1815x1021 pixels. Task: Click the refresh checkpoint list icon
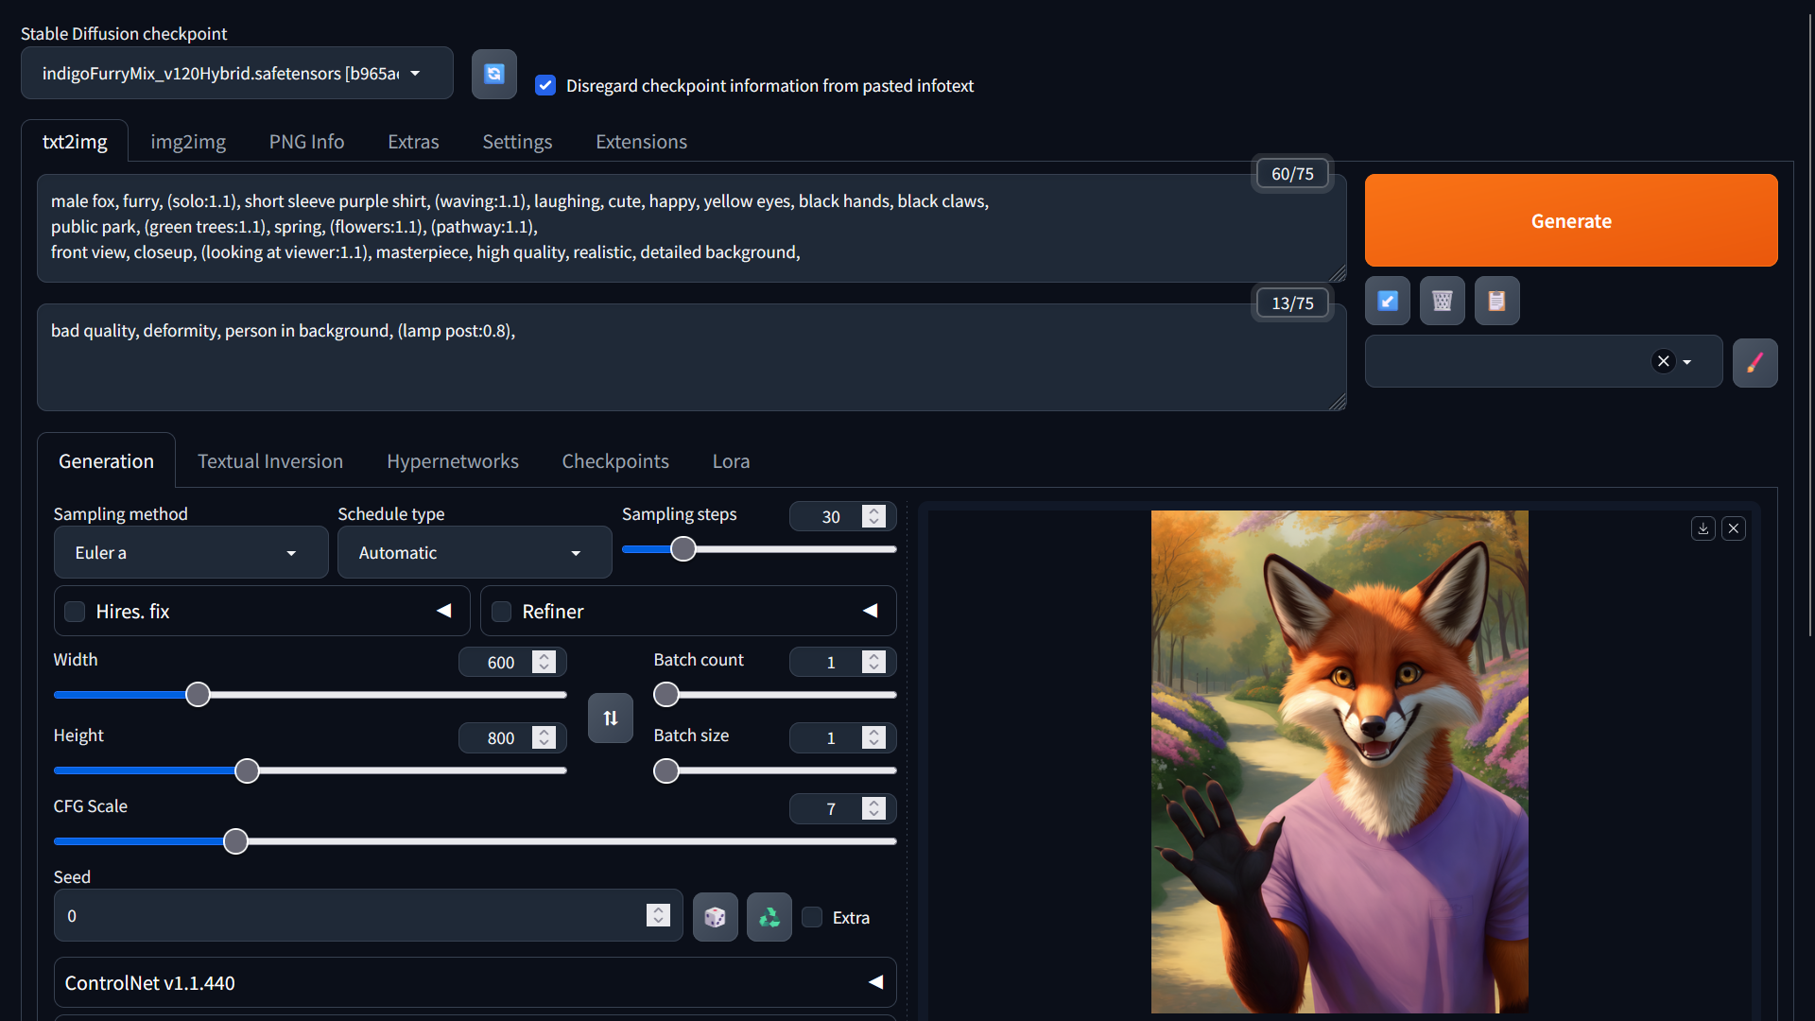pyautogui.click(x=493, y=74)
